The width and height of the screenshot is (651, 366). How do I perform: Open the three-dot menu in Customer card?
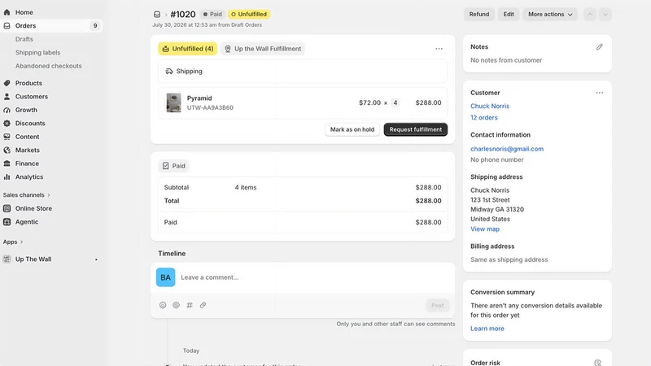(x=599, y=93)
